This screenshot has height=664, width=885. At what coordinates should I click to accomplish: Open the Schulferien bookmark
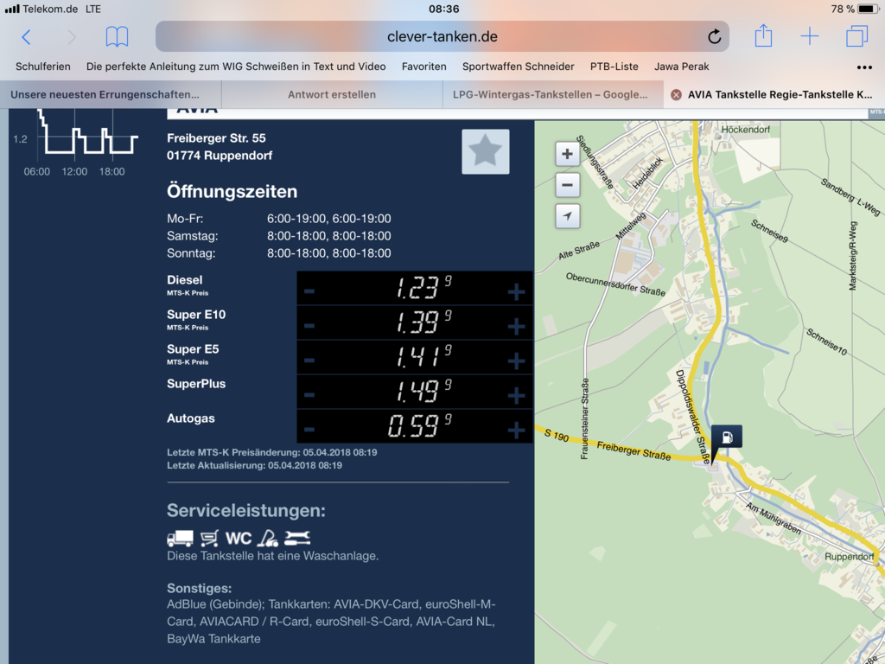tap(43, 67)
